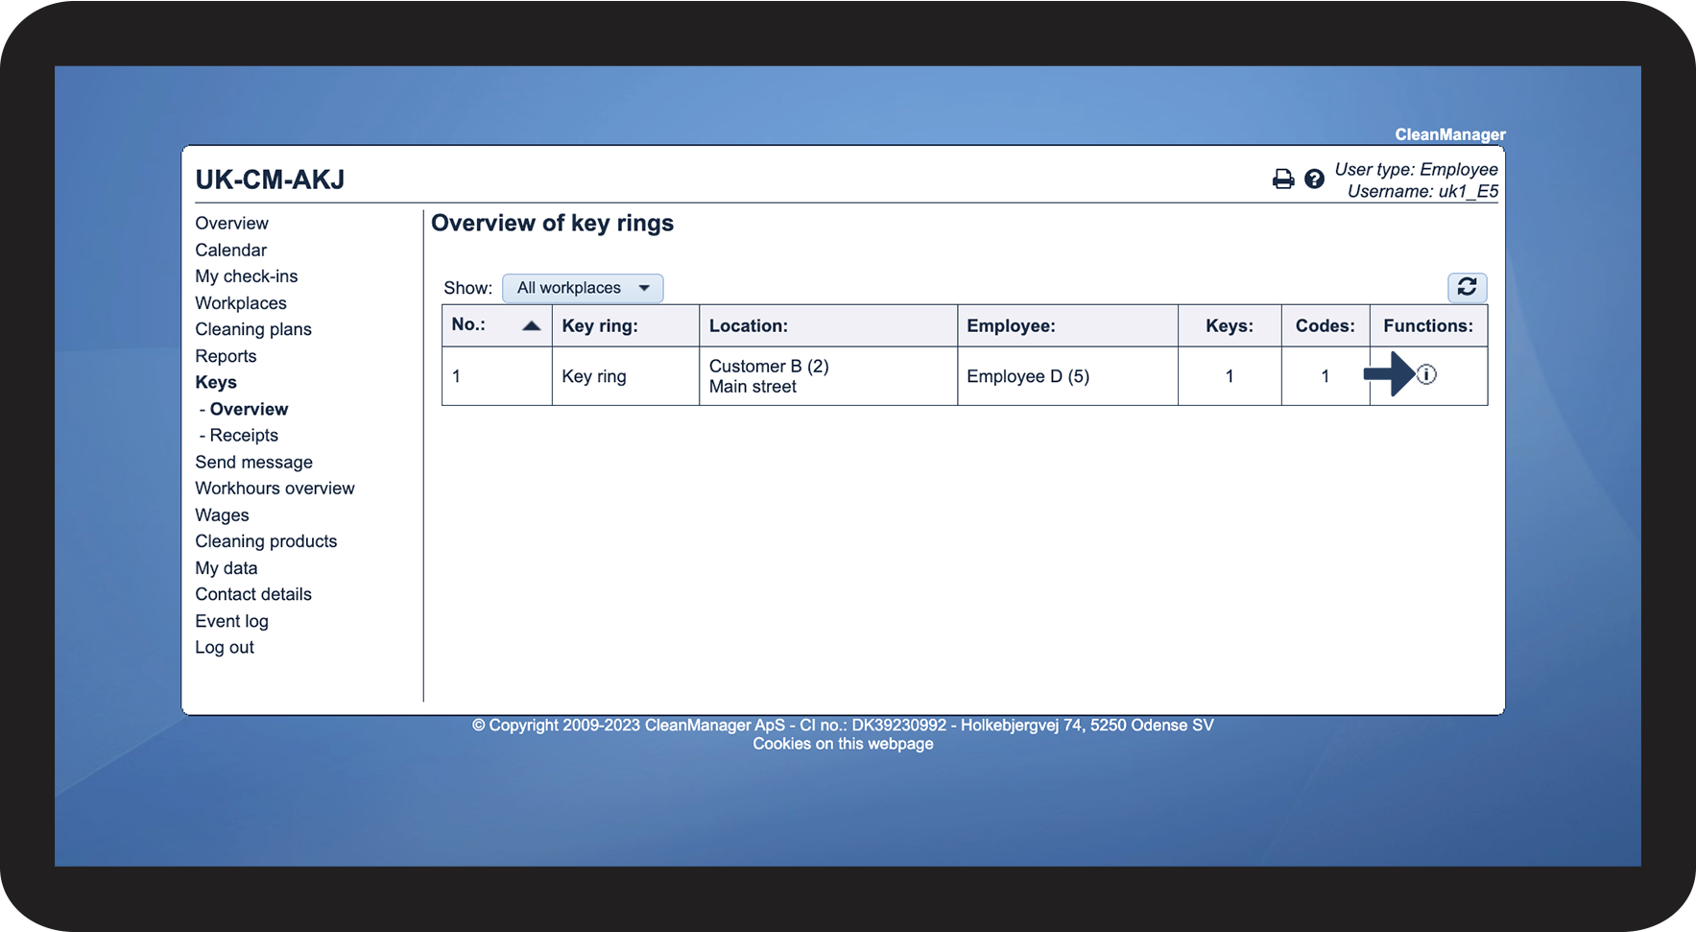Open Reports page
Image resolution: width=1696 pixels, height=932 pixels.
tap(227, 356)
